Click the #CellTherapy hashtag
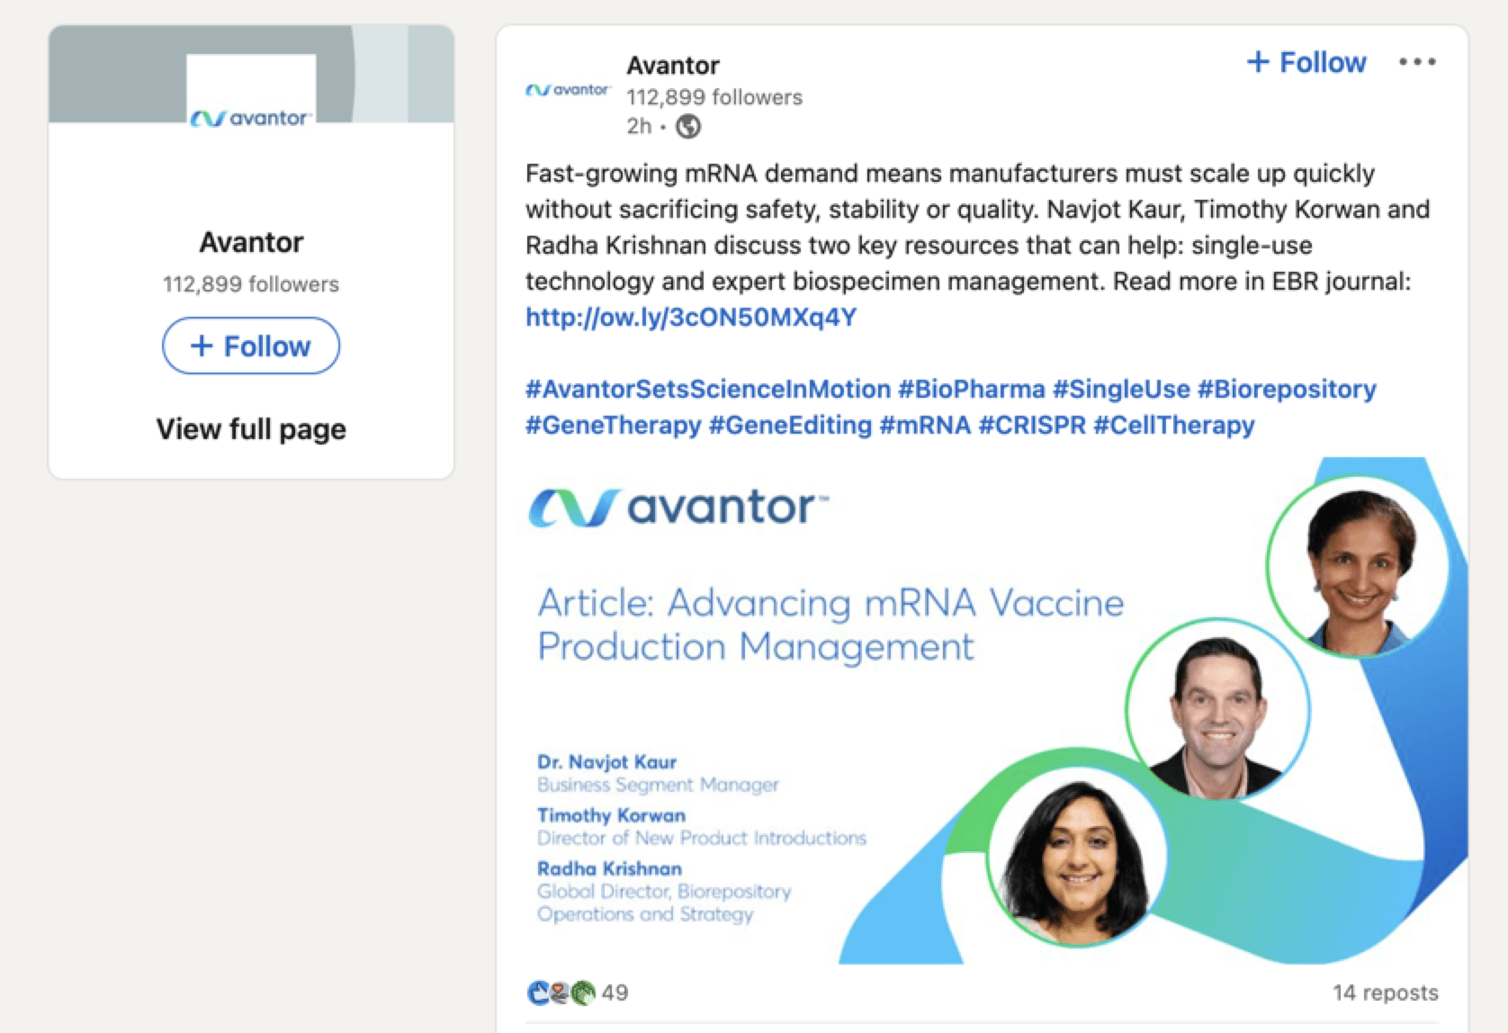The height and width of the screenshot is (1033, 1508). (1174, 426)
